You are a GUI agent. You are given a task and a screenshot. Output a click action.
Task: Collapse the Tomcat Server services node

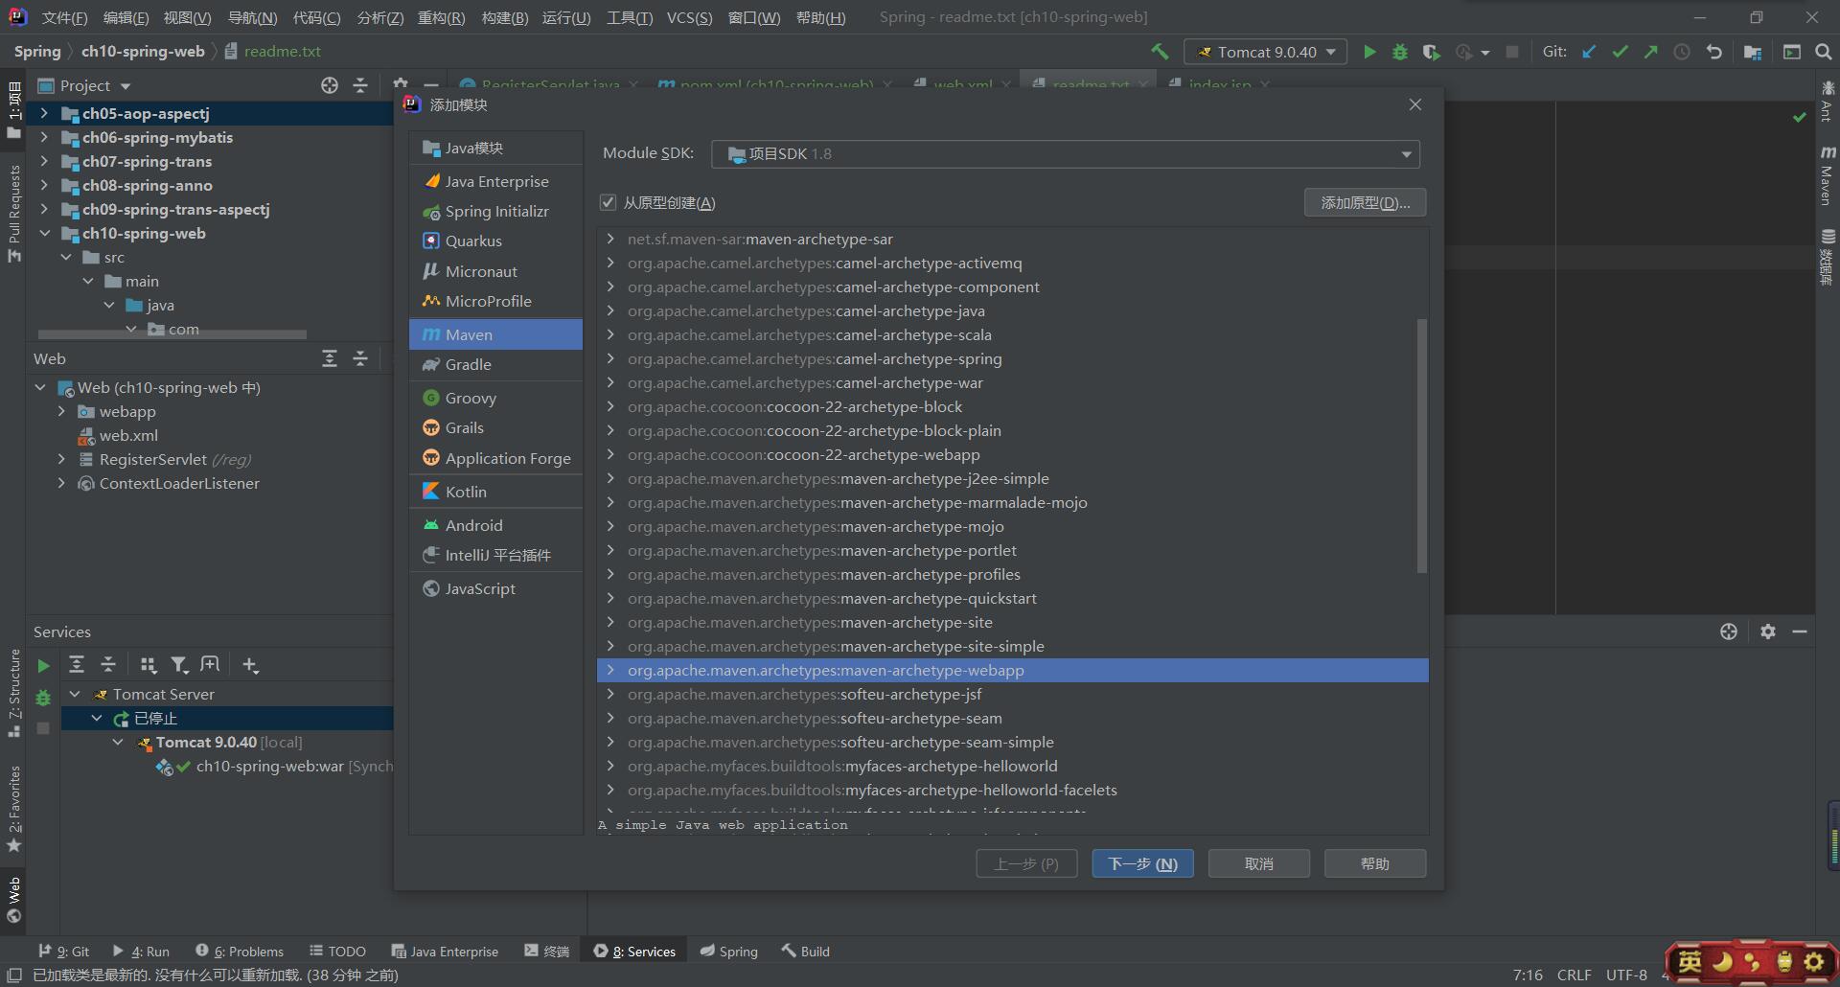pyautogui.click(x=75, y=694)
